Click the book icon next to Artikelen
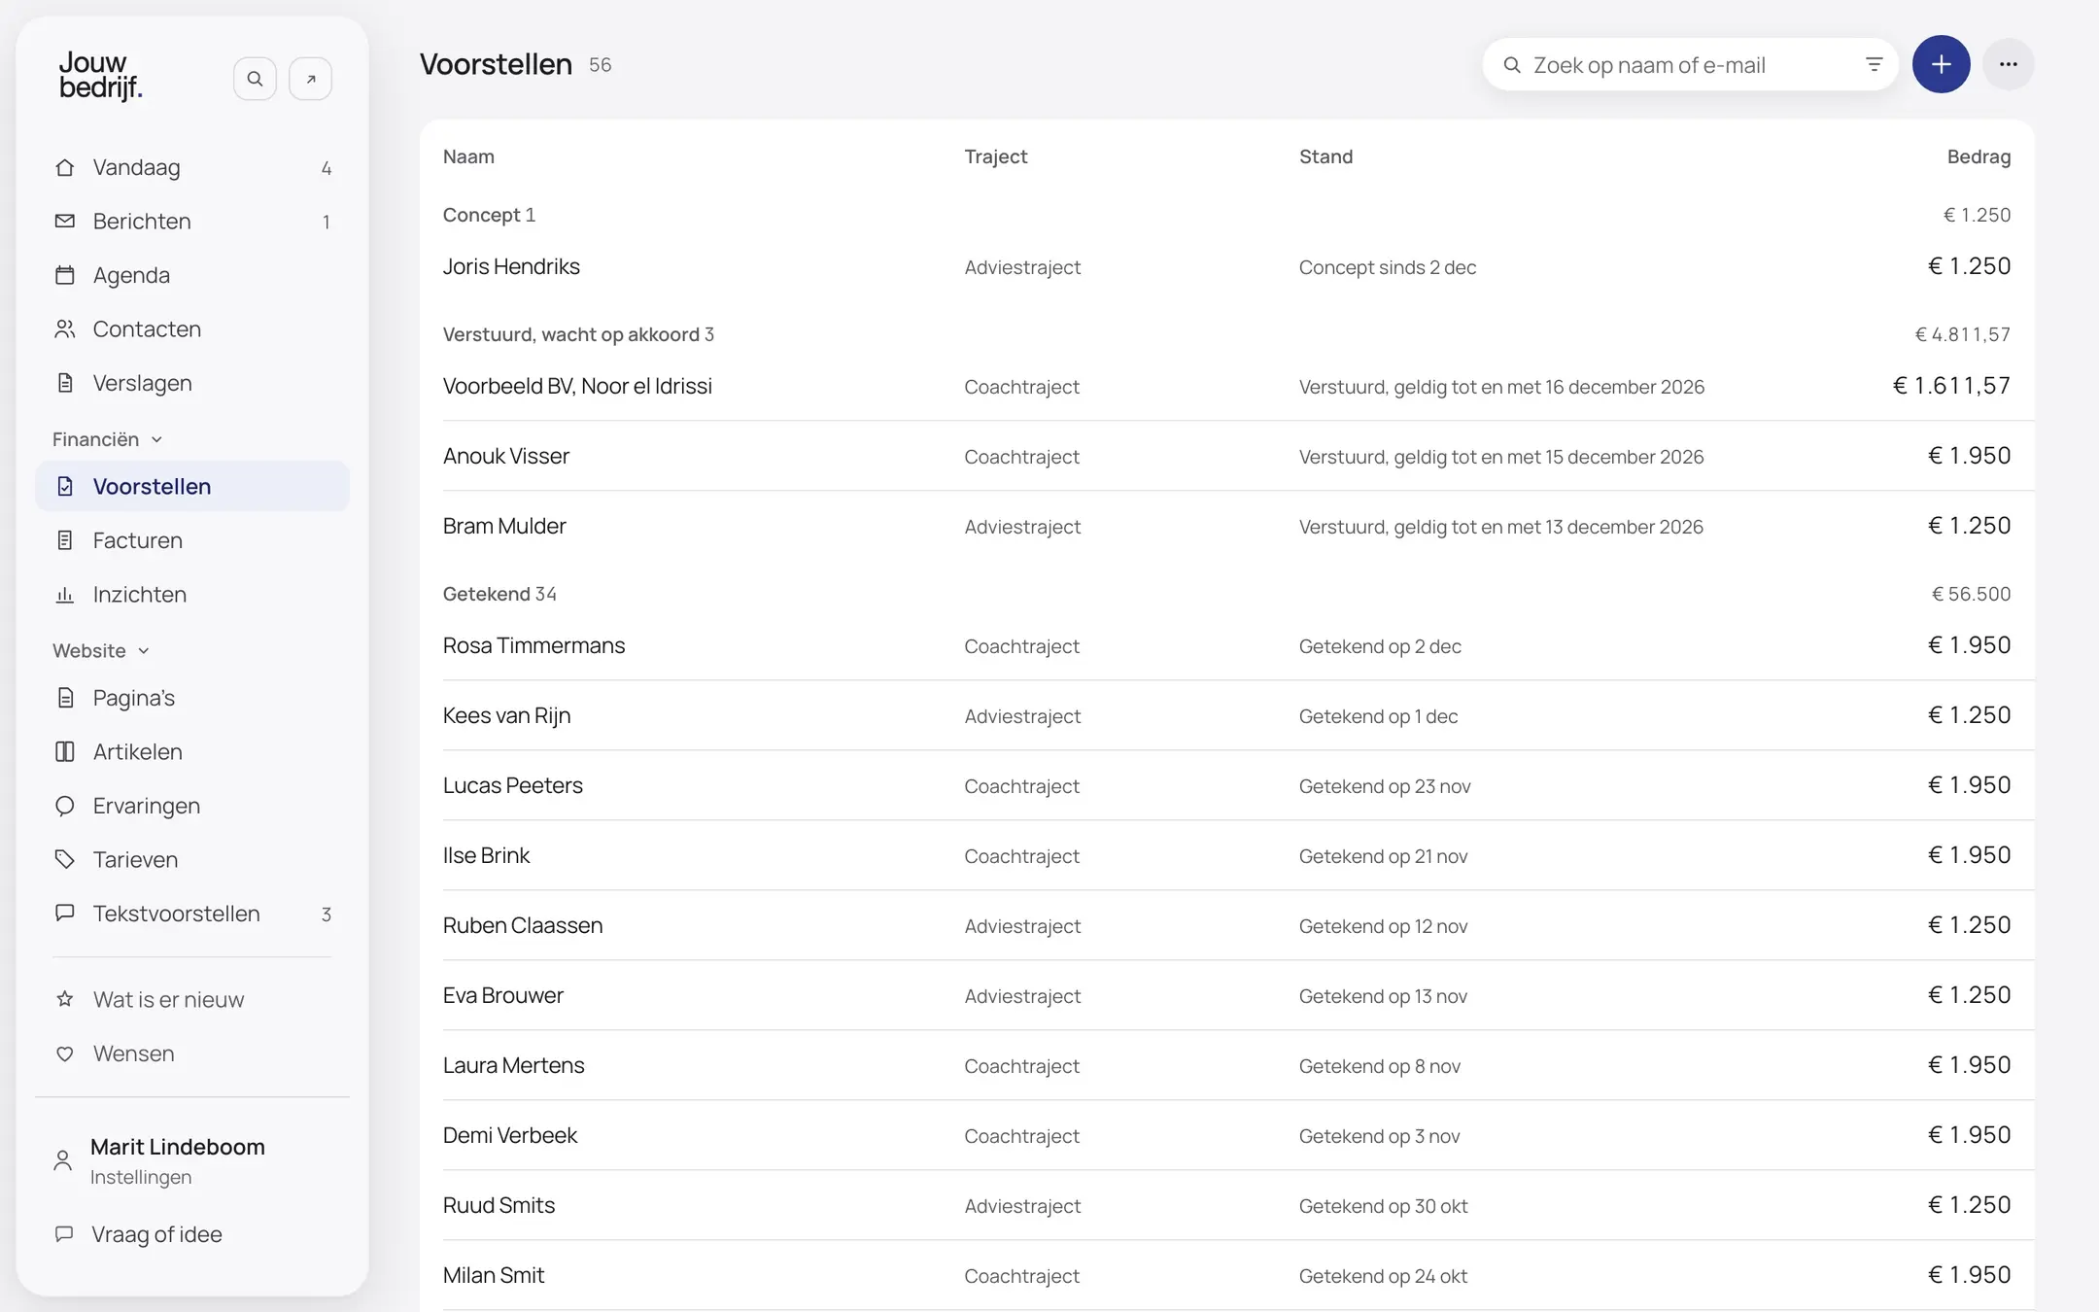 click(x=65, y=752)
